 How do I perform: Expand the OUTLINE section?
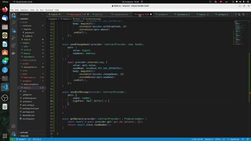coord(24,132)
